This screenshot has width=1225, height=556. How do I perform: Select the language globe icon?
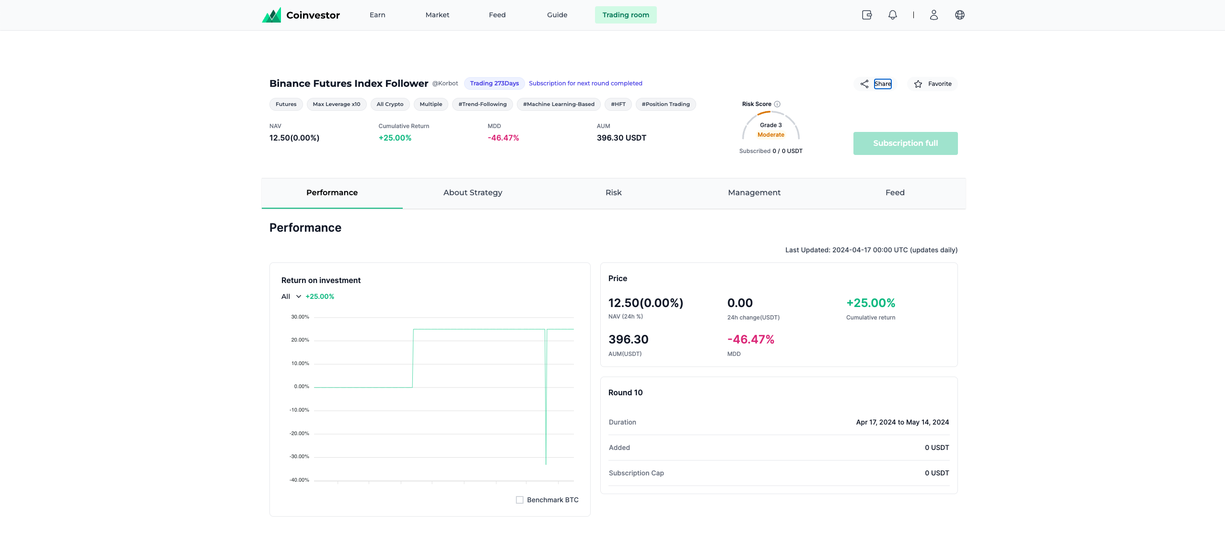(x=959, y=15)
